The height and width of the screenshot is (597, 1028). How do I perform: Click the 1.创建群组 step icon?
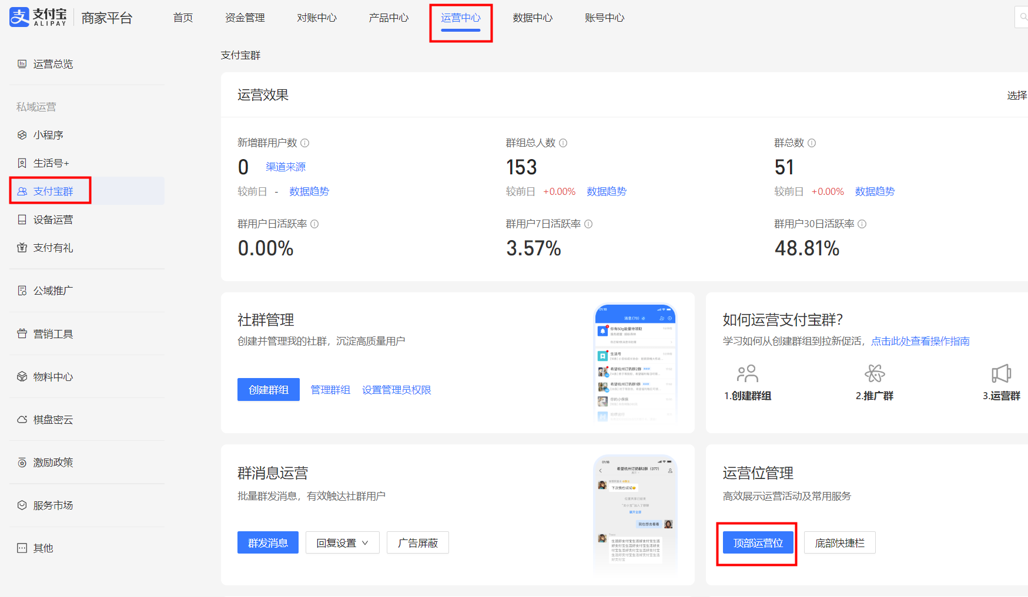[747, 373]
